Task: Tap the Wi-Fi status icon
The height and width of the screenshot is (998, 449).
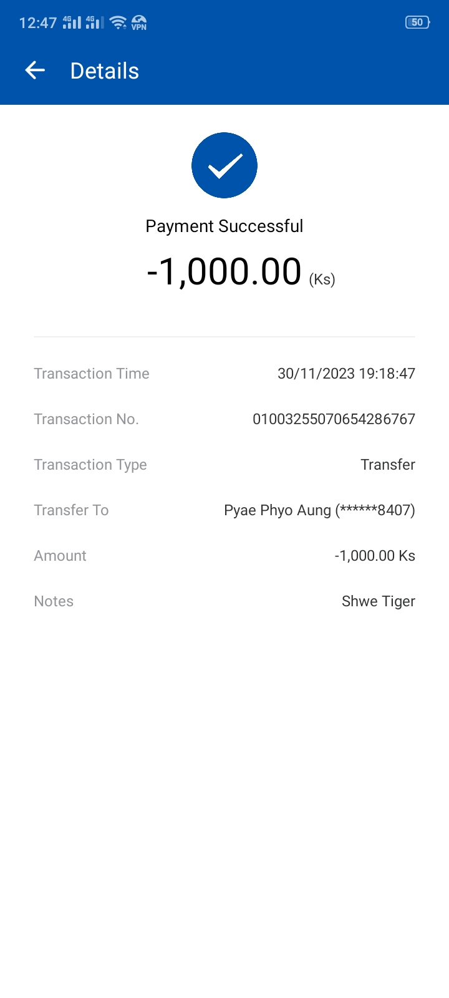Action: (x=117, y=22)
